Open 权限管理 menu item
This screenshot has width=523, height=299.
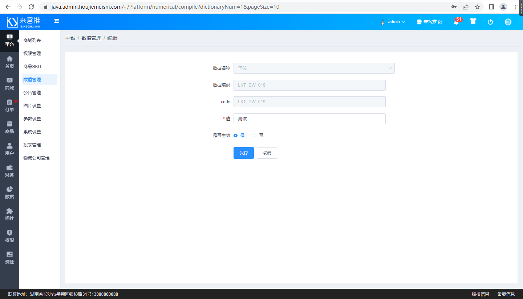coord(32,54)
